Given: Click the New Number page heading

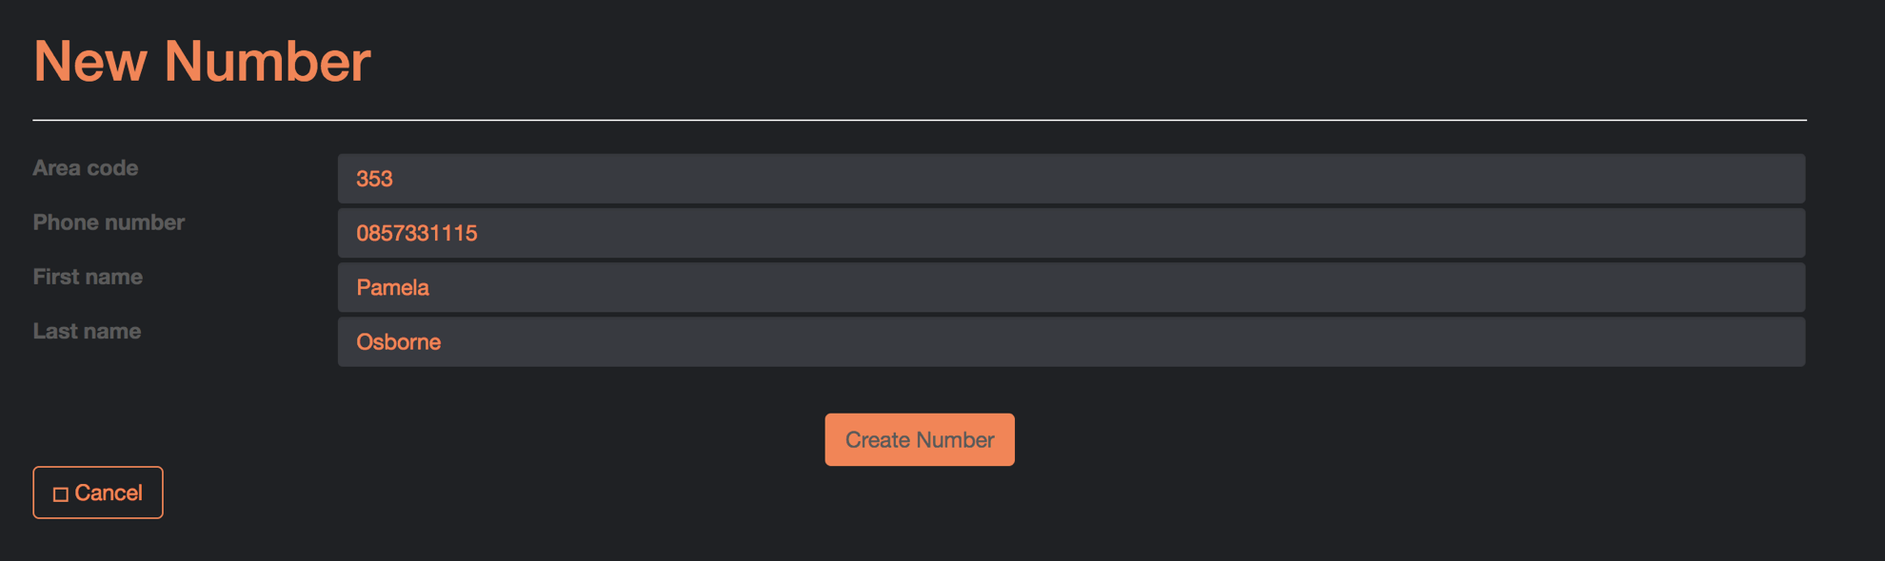Looking at the screenshot, I should [202, 61].
